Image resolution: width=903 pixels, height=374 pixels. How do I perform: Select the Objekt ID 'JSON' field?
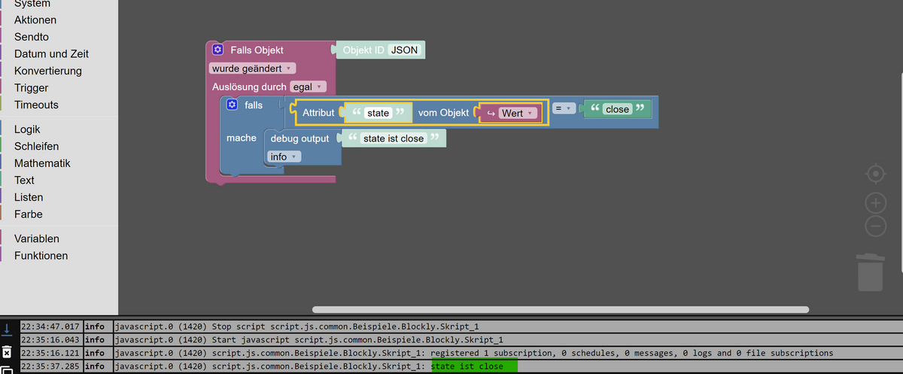click(x=405, y=50)
